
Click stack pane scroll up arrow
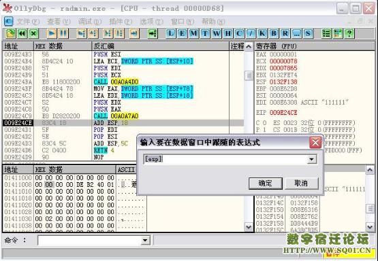(371, 170)
